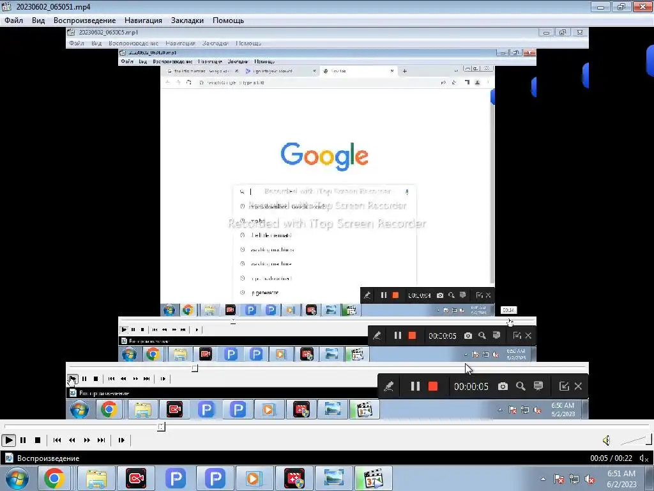This screenshot has width=654, height=491.
Task: Click the muted volume icon in bottom system tray
Action: click(589, 479)
